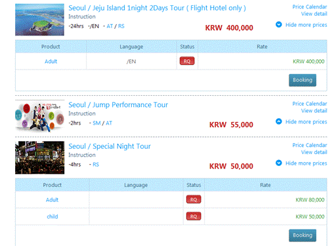Click SM tag link under Jump Performance

pos(96,123)
